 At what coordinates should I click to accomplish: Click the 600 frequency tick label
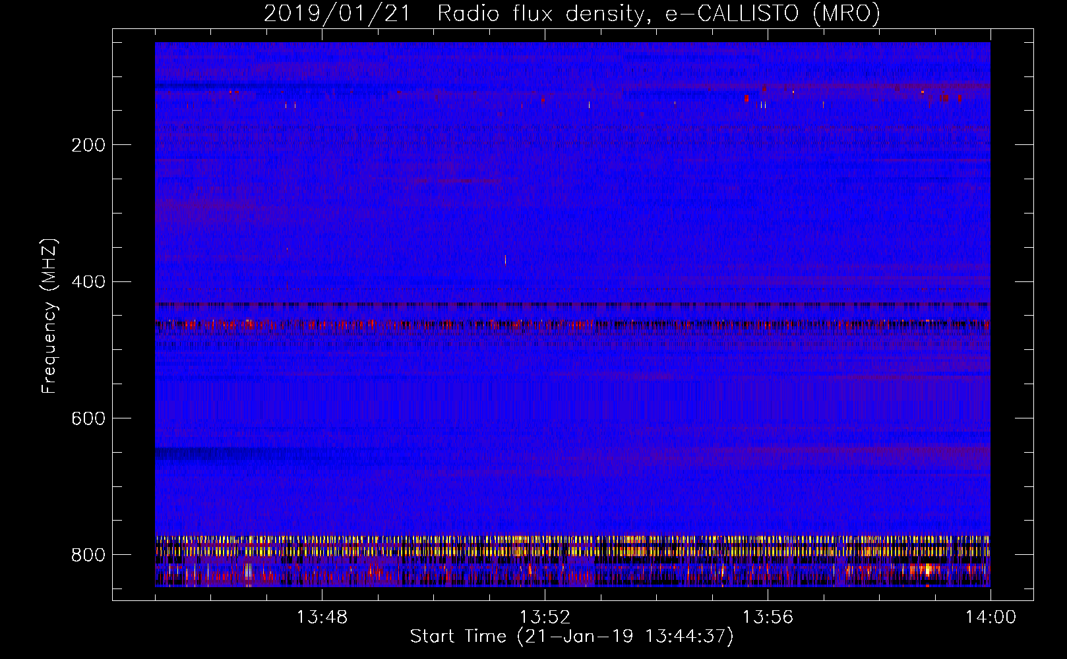pos(88,419)
